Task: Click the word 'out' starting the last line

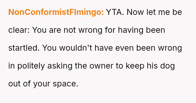Action: (x=14, y=84)
